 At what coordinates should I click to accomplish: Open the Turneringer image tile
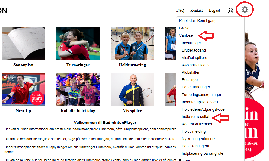click(78, 44)
